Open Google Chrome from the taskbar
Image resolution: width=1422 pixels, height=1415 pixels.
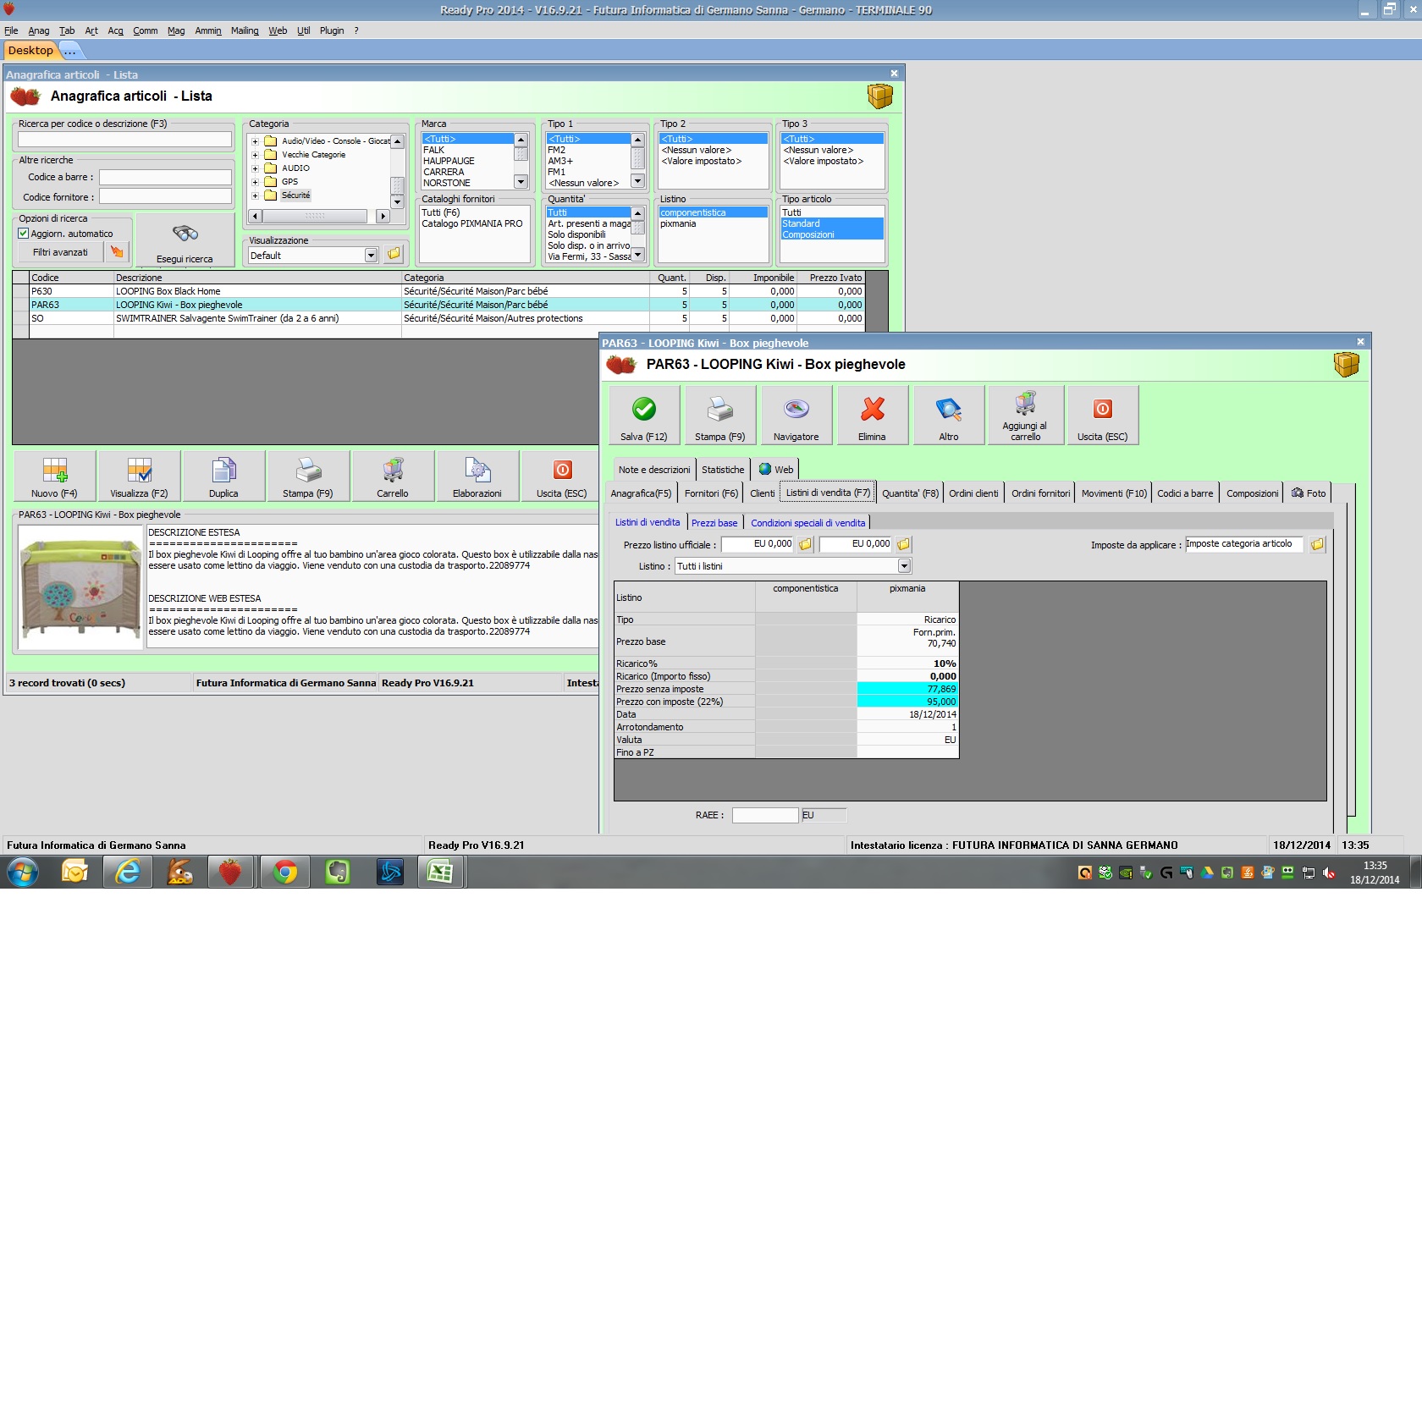click(284, 872)
